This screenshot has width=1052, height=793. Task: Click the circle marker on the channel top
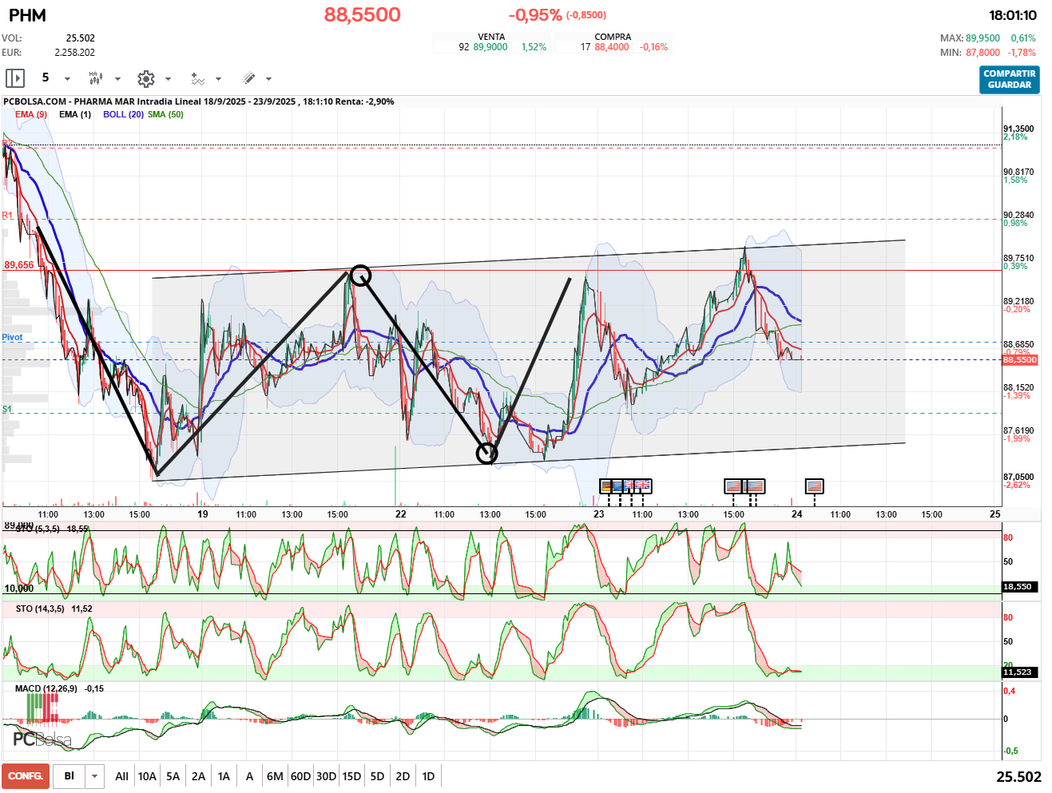361,276
